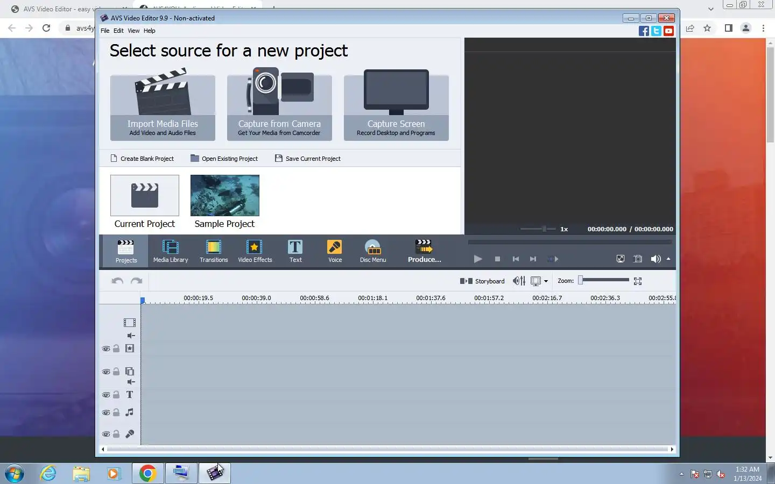This screenshot has height=484, width=775.
Task: Lock the music track
Action: pyautogui.click(x=116, y=412)
